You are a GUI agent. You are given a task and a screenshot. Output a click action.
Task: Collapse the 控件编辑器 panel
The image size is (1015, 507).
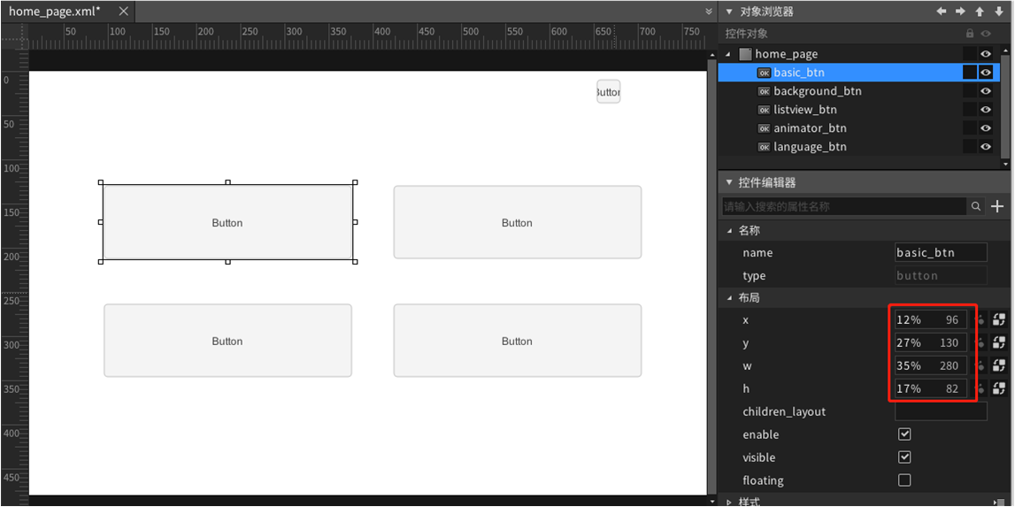[729, 182]
